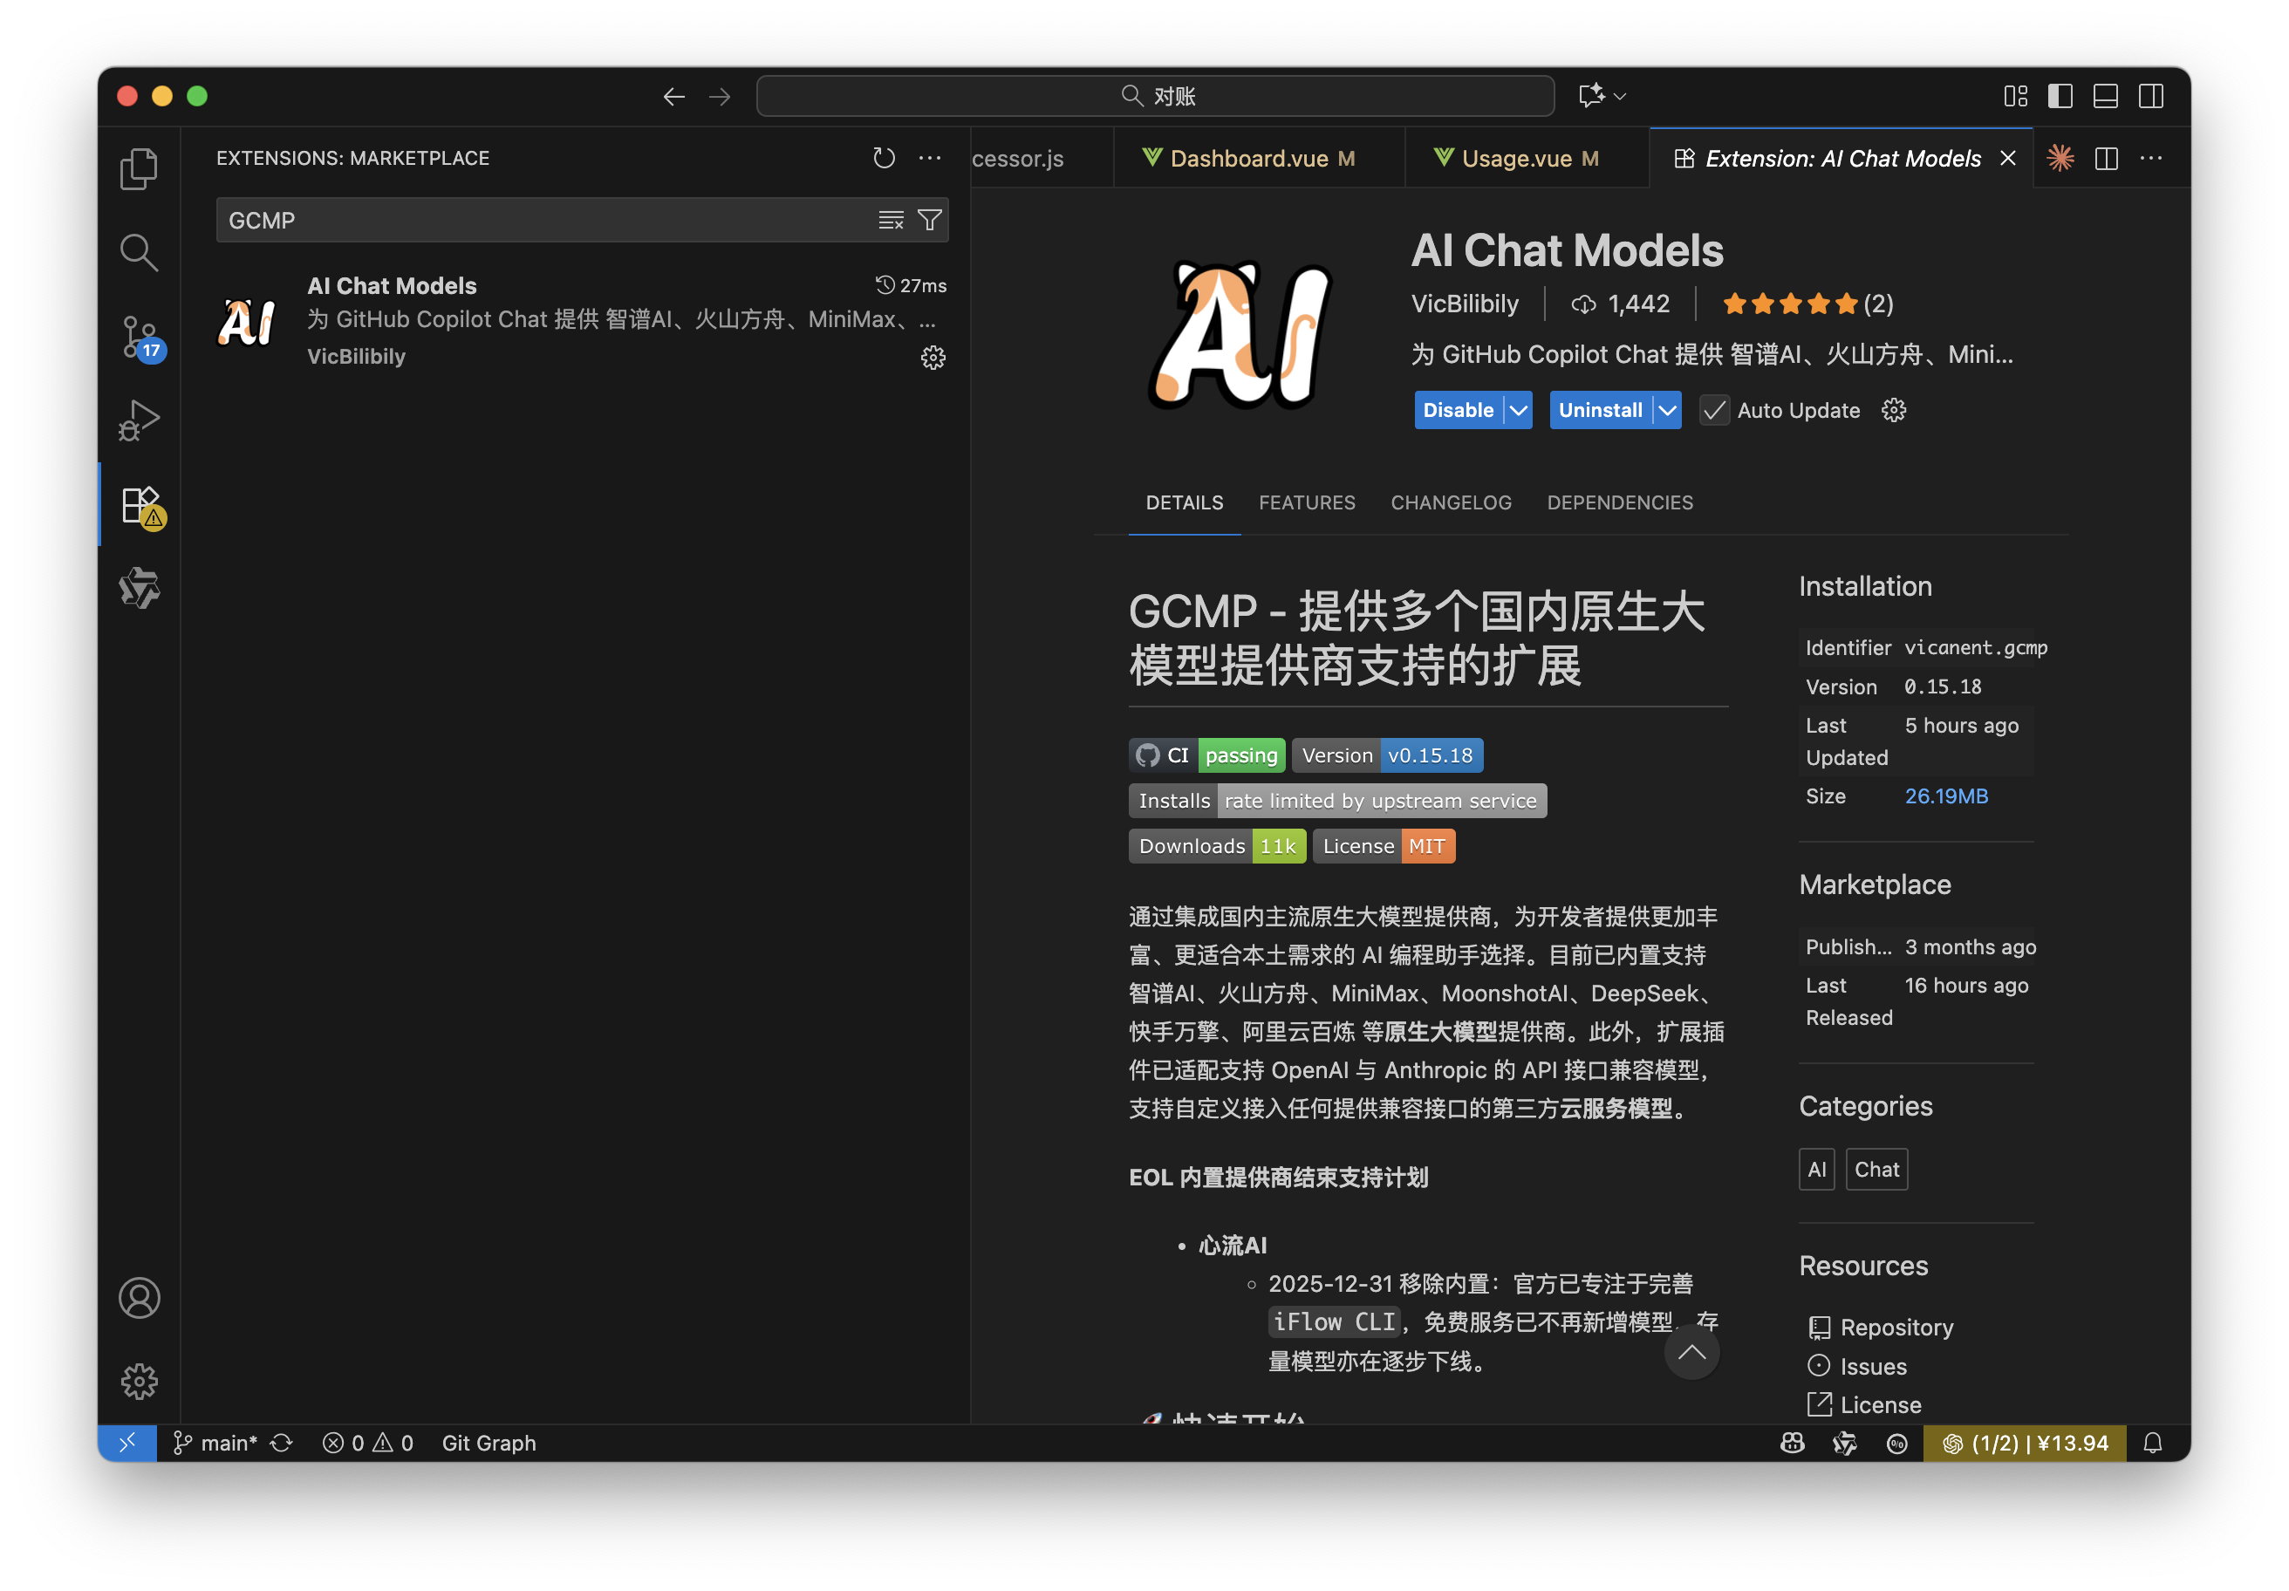
Task: Toggle the Auto Update checkbox
Action: [1714, 411]
